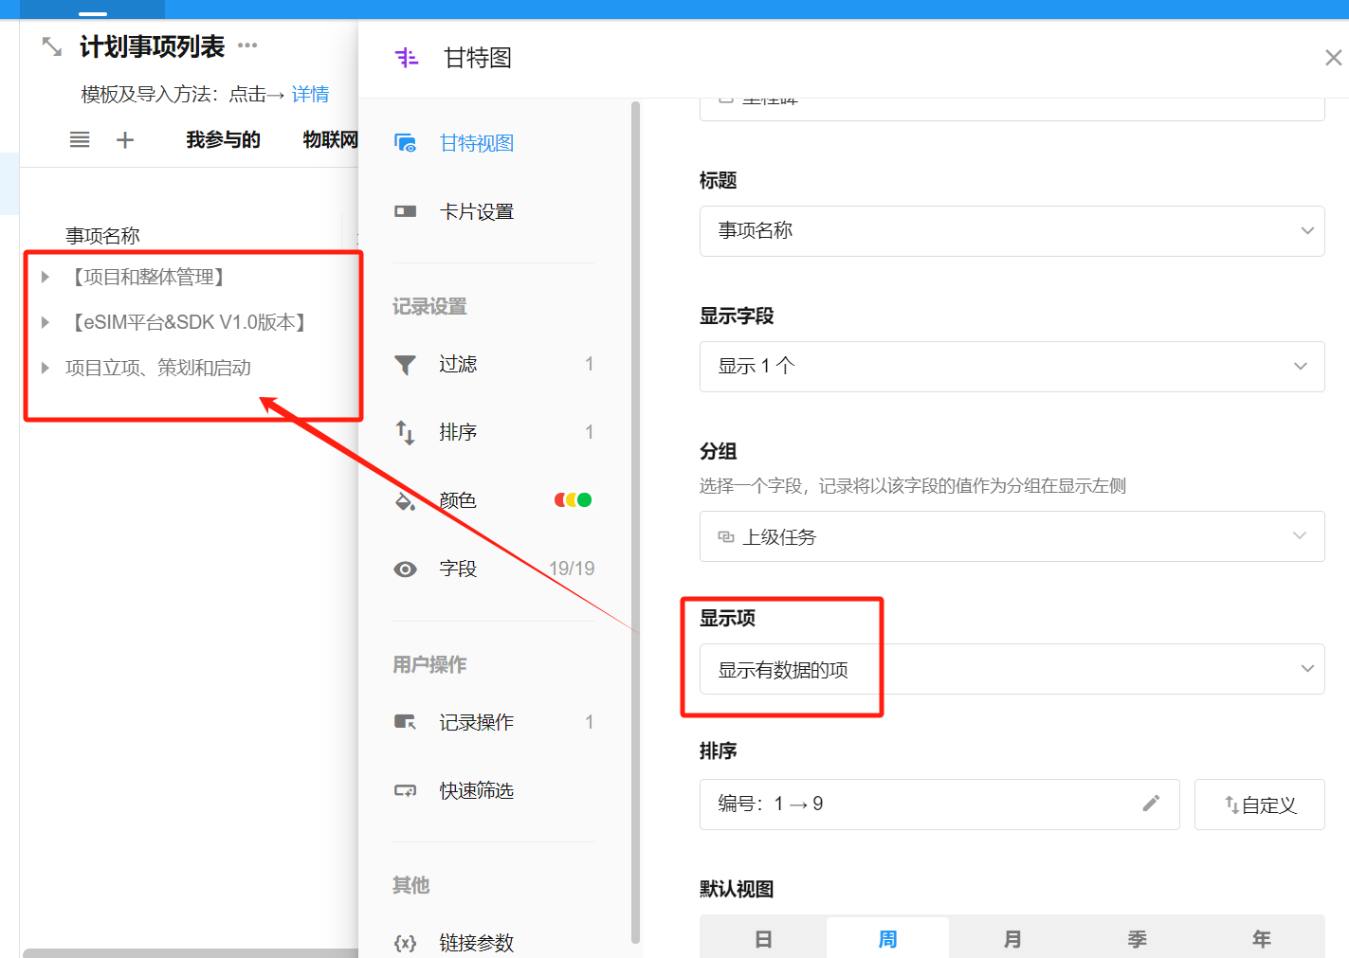The width and height of the screenshot is (1349, 958).
Task: Click the plus icon to add view
Action: (125, 140)
